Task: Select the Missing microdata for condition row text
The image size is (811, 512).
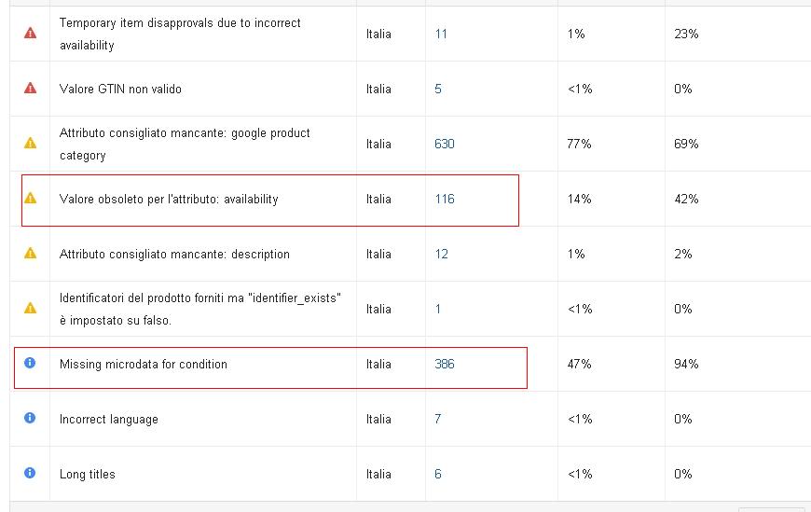Action: 144,365
